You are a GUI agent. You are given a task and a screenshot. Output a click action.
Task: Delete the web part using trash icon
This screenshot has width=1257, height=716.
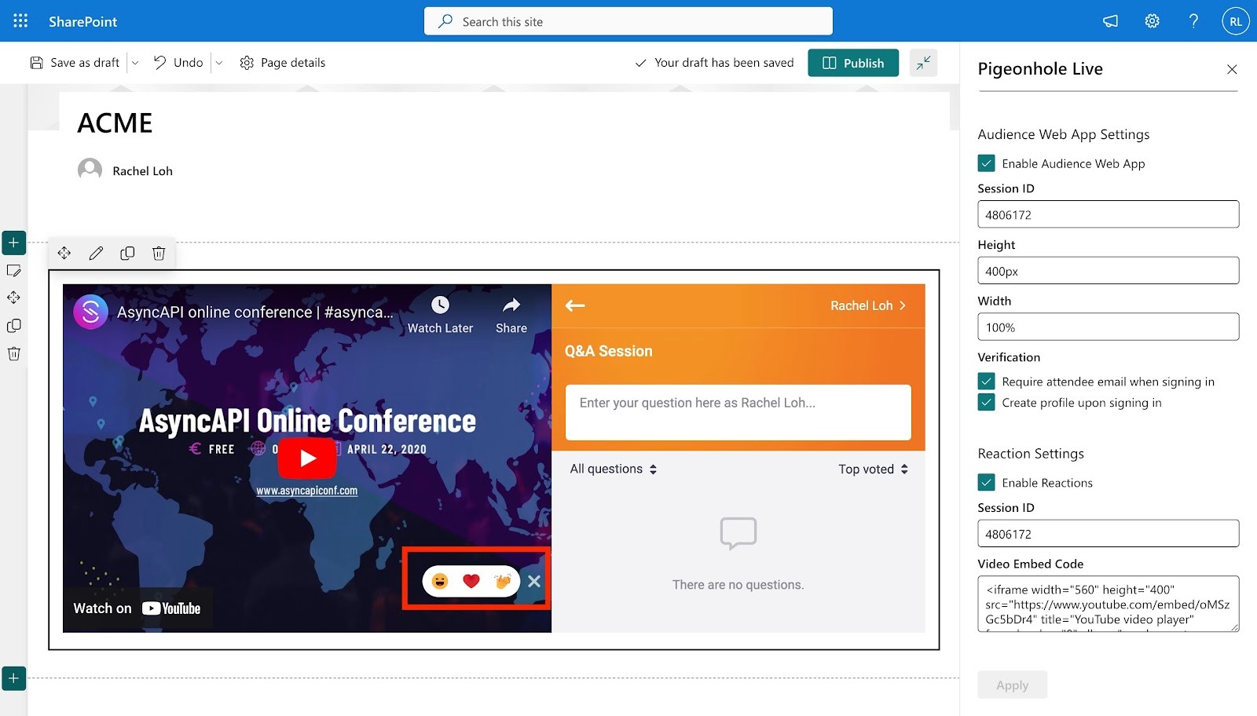click(158, 253)
